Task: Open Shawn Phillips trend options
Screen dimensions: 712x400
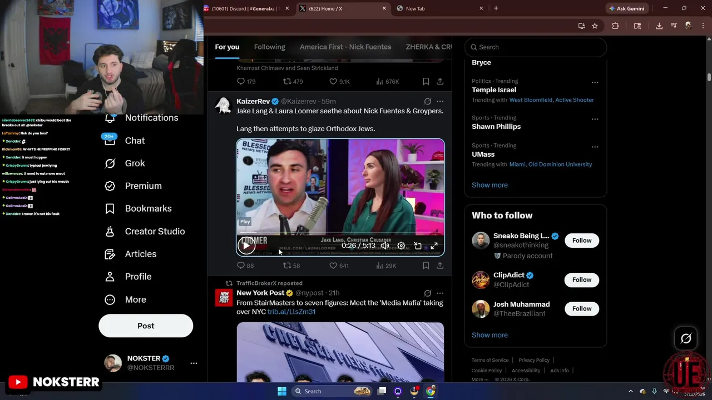Action: tap(595, 119)
